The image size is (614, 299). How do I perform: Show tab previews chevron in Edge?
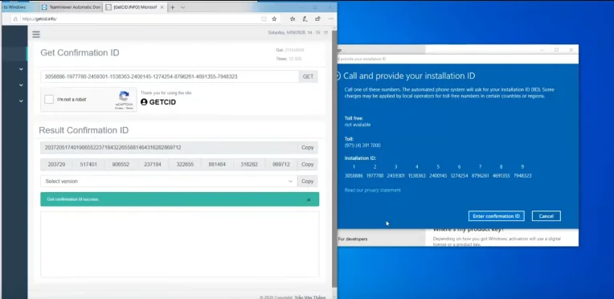coord(183,7)
